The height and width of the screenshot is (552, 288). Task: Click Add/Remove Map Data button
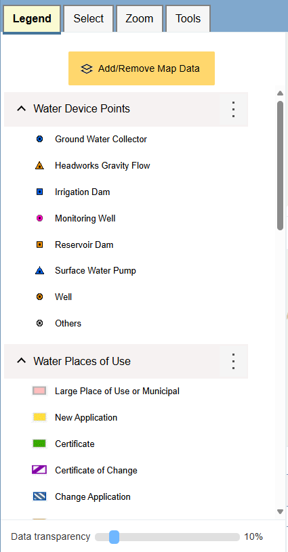142,68
